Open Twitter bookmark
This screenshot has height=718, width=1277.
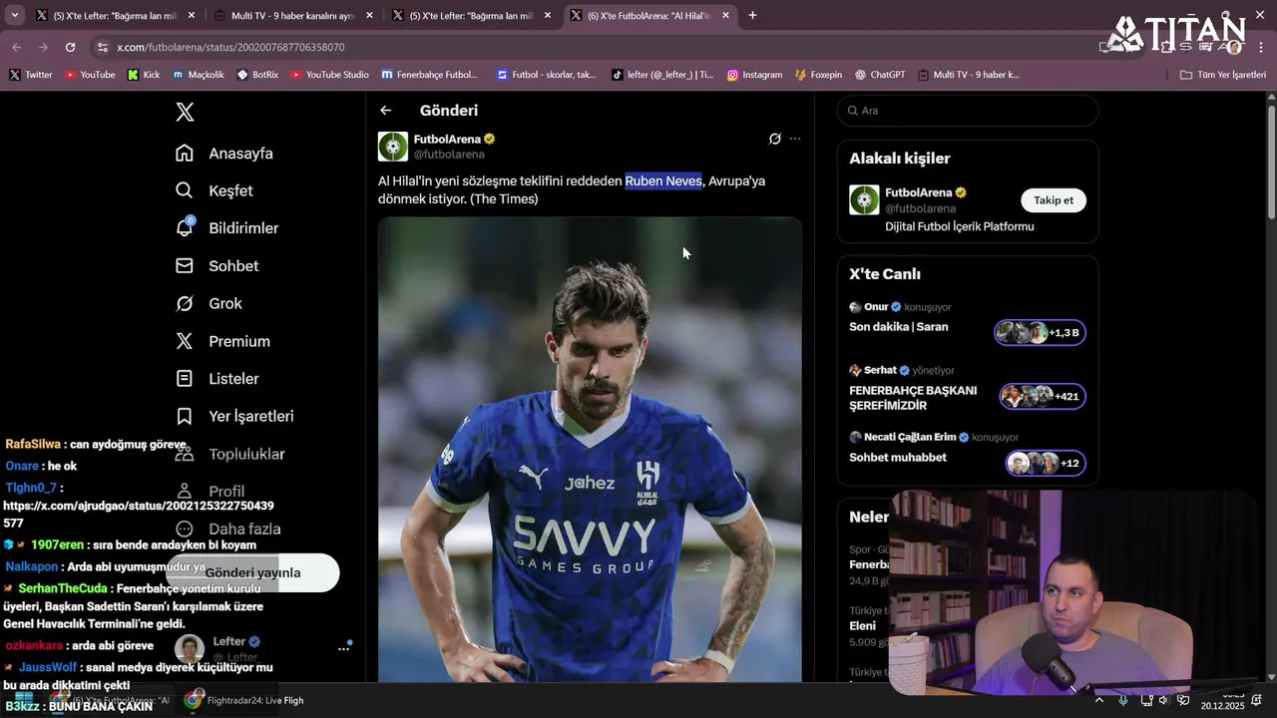coord(31,75)
